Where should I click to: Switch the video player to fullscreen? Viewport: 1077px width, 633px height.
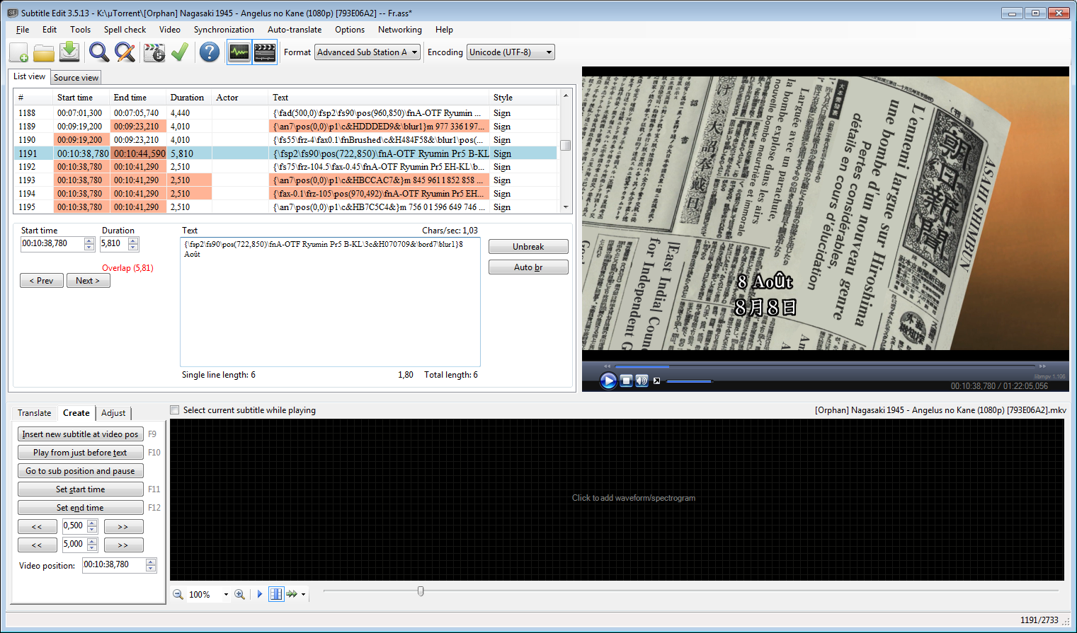coord(656,381)
